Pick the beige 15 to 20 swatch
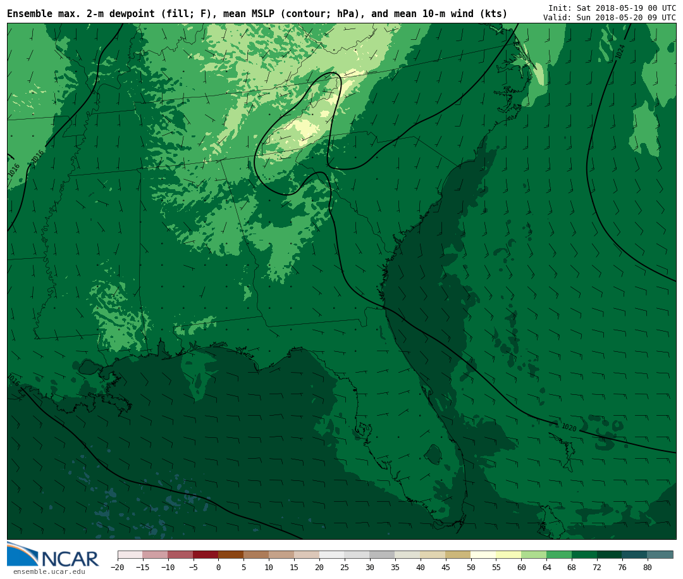The image size is (683, 579). click(307, 555)
